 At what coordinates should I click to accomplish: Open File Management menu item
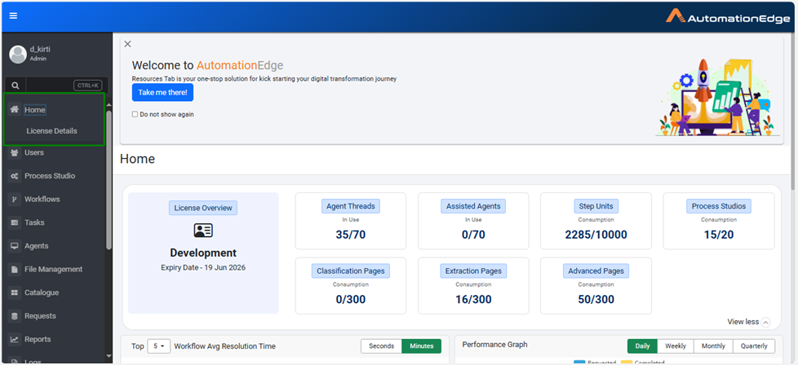53,270
